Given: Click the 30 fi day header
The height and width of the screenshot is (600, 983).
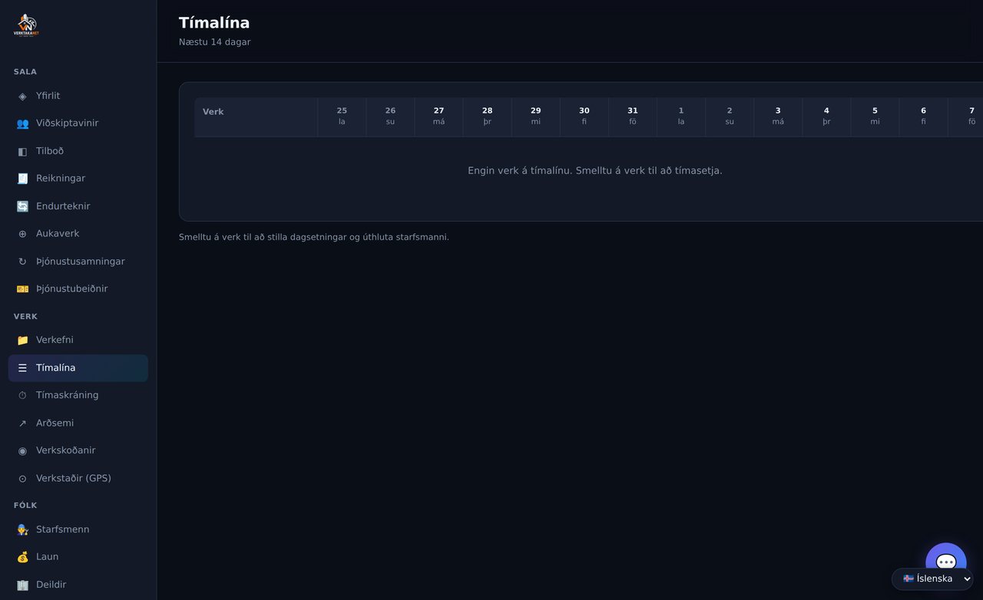Looking at the screenshot, I should point(584,117).
